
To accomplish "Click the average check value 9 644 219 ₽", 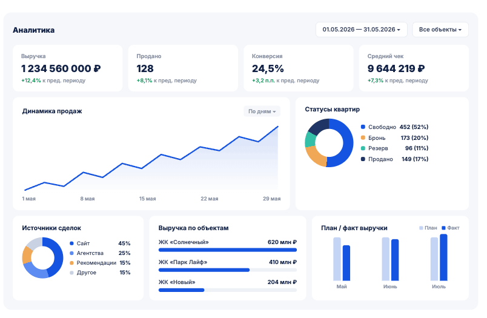I will [396, 68].
